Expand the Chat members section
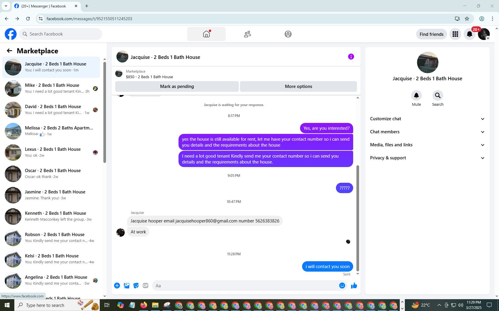Image resolution: width=499 pixels, height=311 pixels. (427, 132)
